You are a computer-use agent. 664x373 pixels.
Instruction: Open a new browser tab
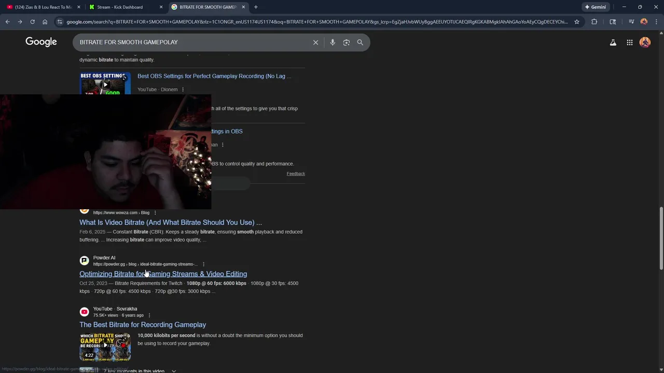click(x=256, y=7)
